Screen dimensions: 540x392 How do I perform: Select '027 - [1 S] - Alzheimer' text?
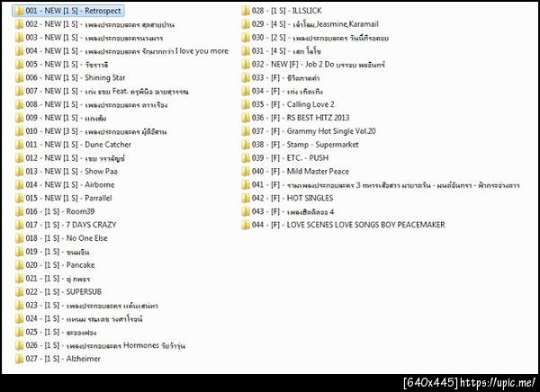tap(63, 359)
